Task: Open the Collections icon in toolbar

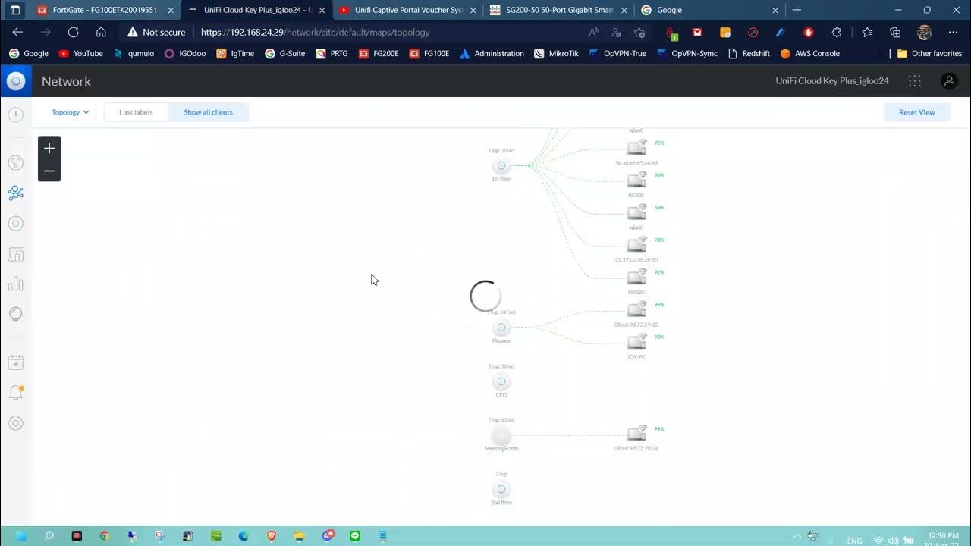Action: click(895, 33)
